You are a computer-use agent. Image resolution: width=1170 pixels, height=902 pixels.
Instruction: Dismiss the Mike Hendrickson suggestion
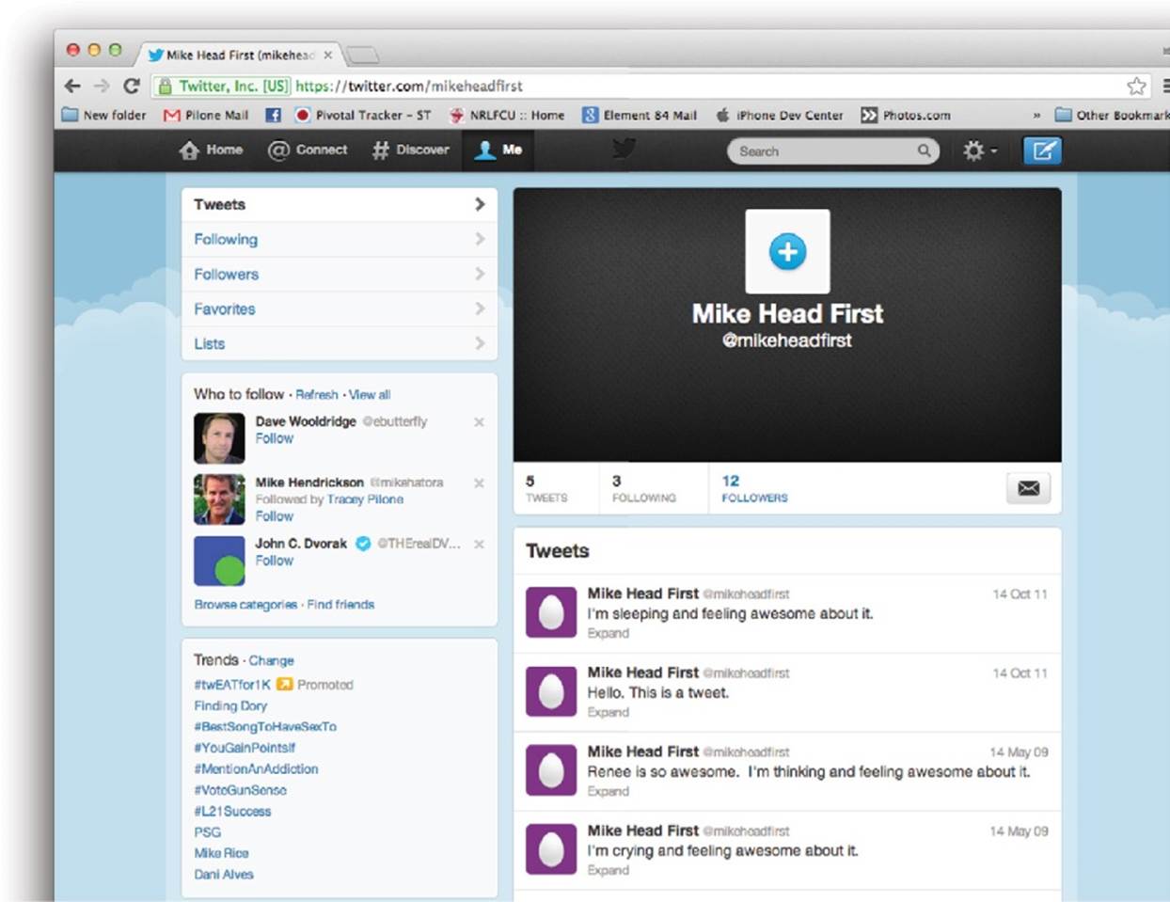pos(479,483)
